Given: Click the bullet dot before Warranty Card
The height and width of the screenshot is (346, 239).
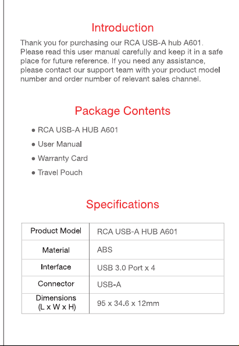Looking at the screenshot, I should [x=33, y=158].
